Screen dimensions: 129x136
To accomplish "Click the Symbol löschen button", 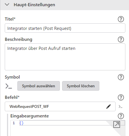I will (81, 86).
